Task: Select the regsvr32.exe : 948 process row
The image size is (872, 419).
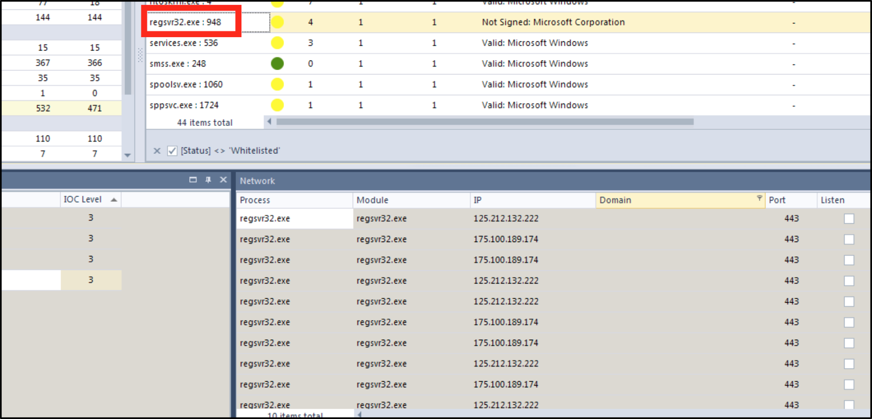Action: point(185,22)
